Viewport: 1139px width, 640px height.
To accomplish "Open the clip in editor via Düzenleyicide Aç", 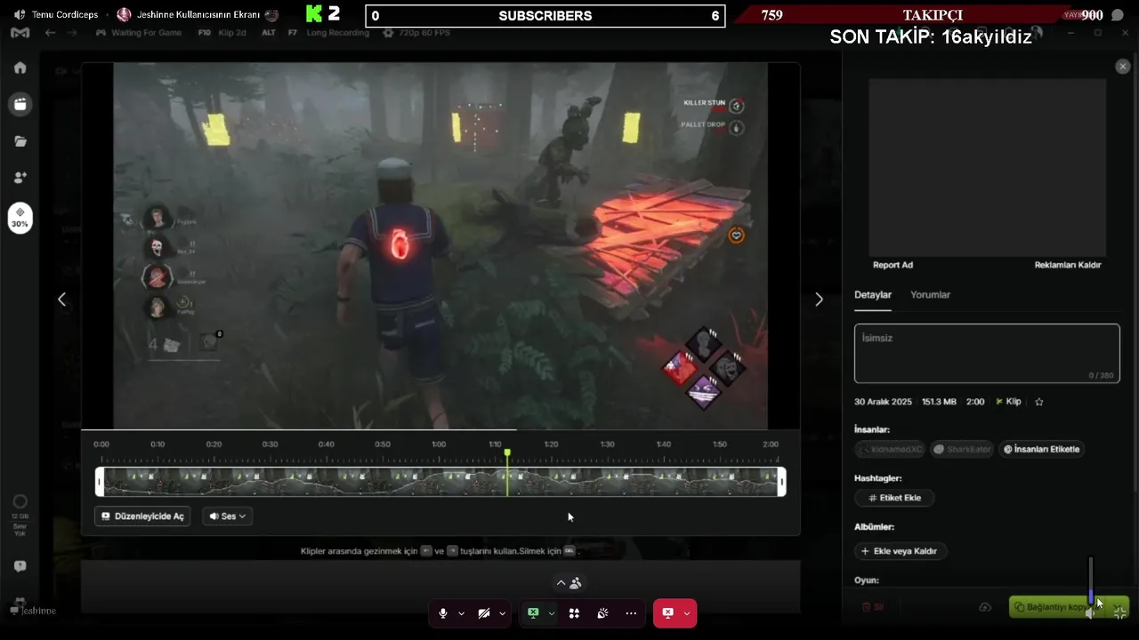I will tap(142, 516).
